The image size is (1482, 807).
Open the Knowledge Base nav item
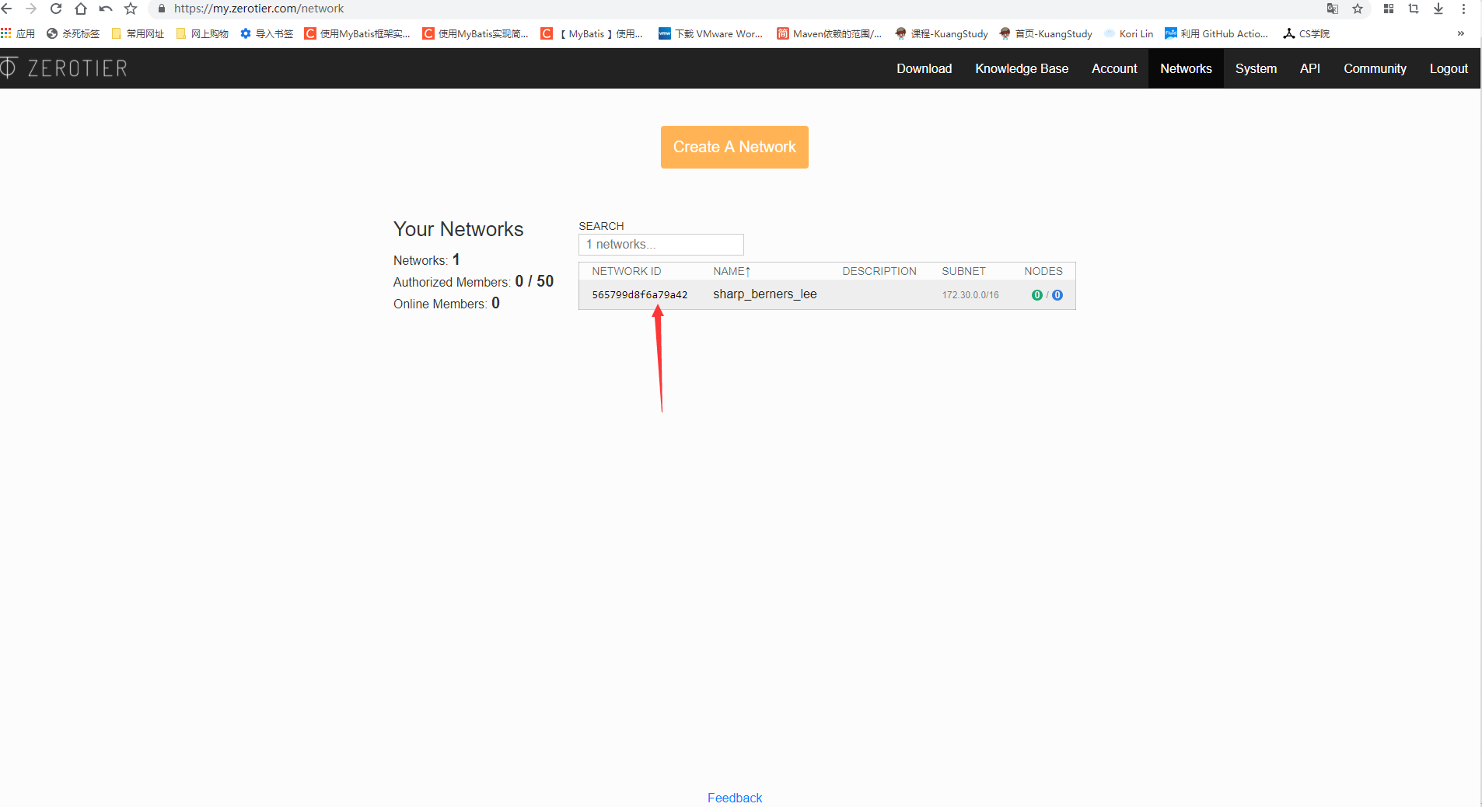[x=1022, y=68]
